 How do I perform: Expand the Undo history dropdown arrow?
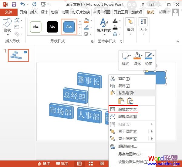[27, 5]
